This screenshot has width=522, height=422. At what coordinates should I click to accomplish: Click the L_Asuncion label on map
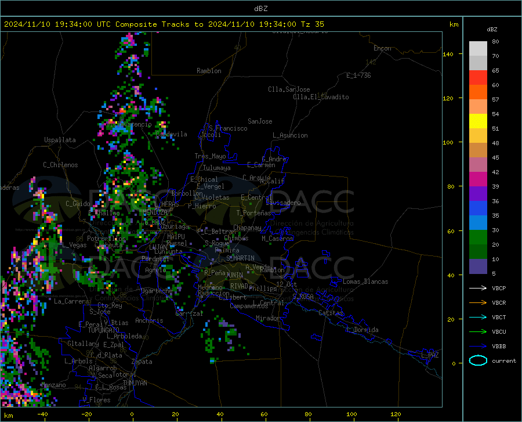(290, 135)
